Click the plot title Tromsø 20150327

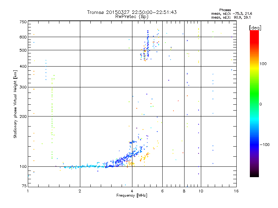(132, 12)
